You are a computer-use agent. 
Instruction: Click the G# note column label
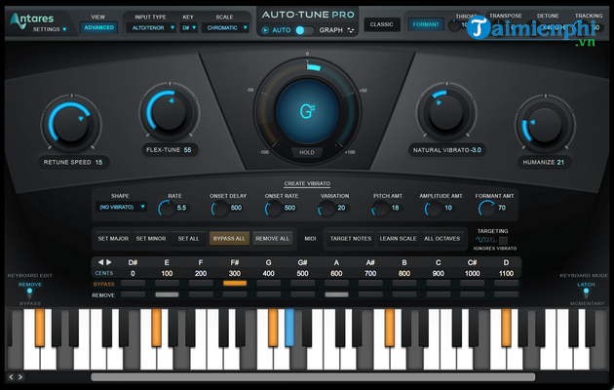(302, 262)
